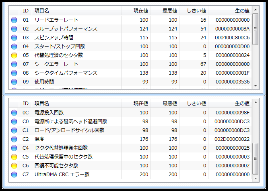
Task: Click blue status icon for ID 04 スタート/ストップ回数
Action: coord(14,47)
